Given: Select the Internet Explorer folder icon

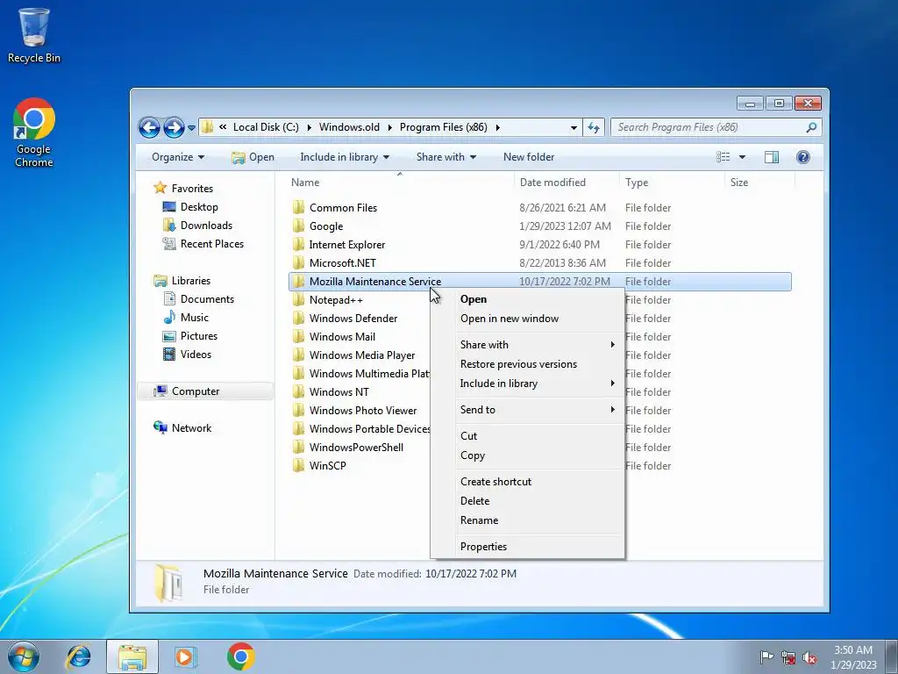Looking at the screenshot, I should point(298,244).
